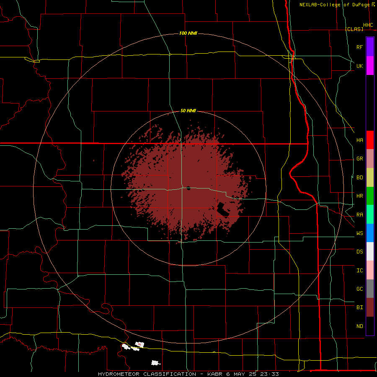
Task: Click the "ND" legend label
Action: (360, 326)
